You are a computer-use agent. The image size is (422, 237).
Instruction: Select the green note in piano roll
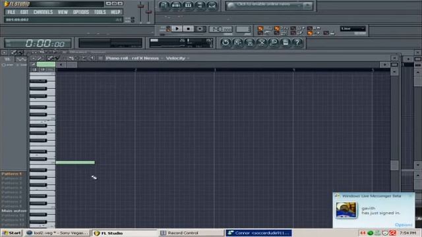click(x=75, y=163)
